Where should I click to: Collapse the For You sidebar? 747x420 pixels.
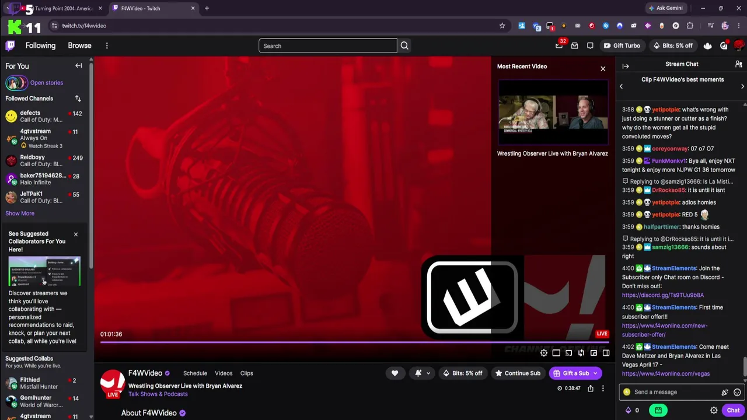click(x=79, y=66)
